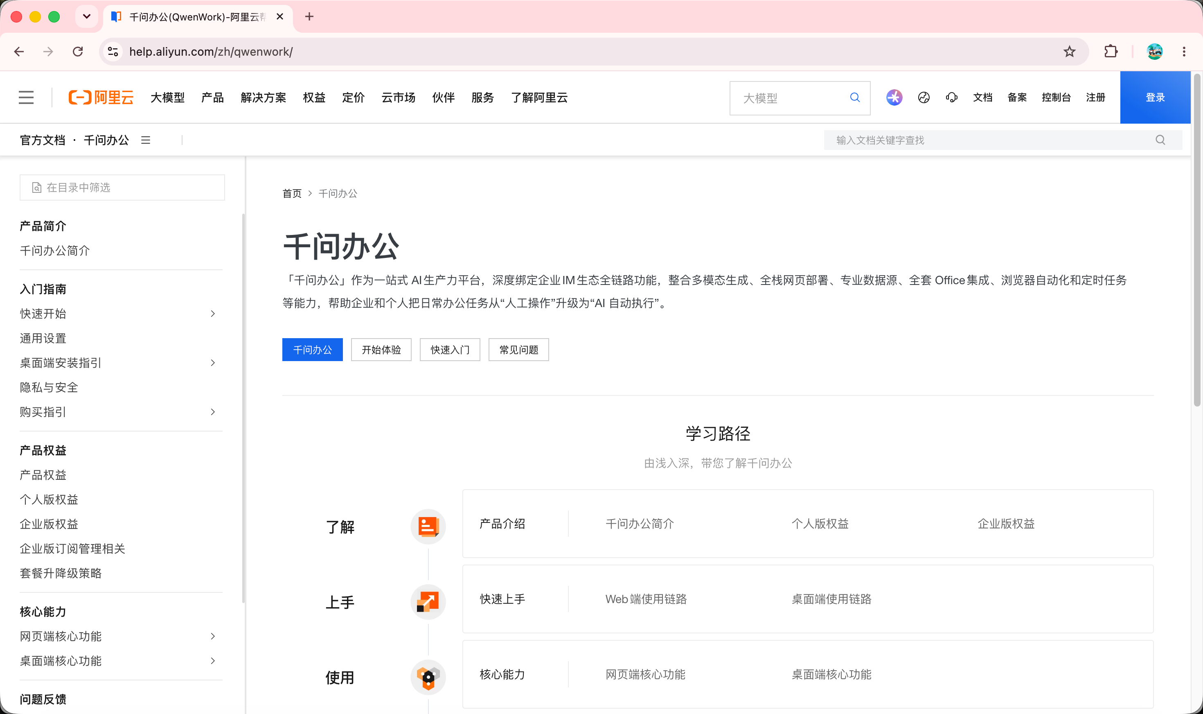The height and width of the screenshot is (714, 1203).
Task: Select the blue 千问办公 tab button
Action: 313,350
